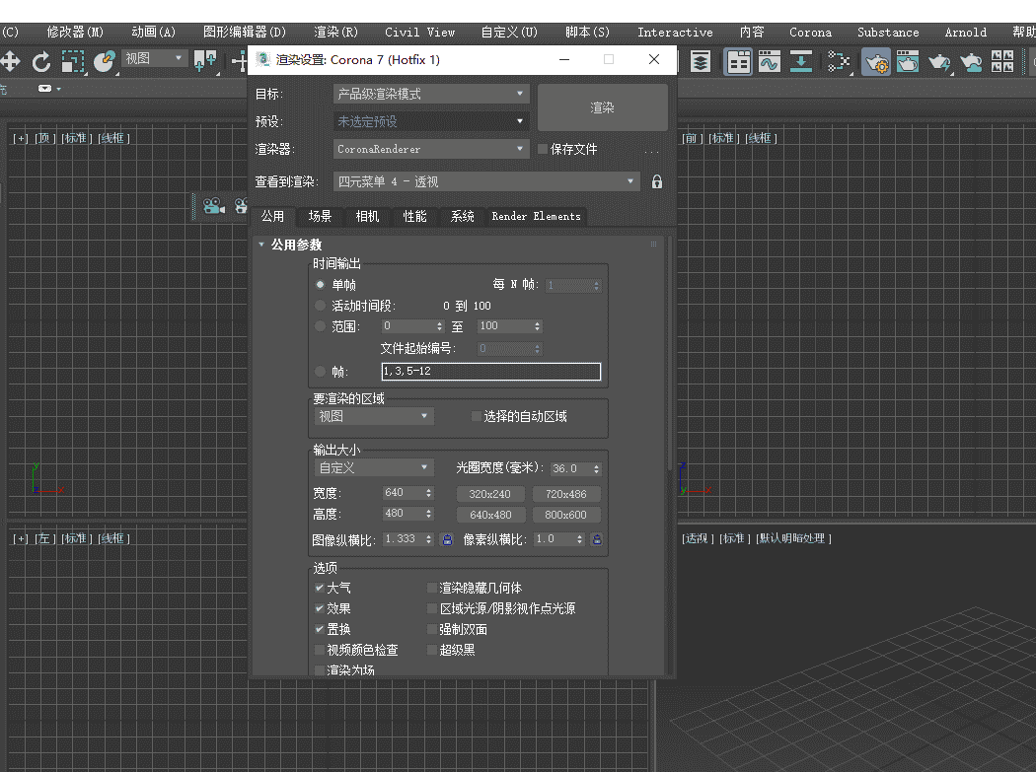This screenshot has height=772, width=1036.
Task: Select the 范围 radio button
Action: pyautogui.click(x=318, y=325)
